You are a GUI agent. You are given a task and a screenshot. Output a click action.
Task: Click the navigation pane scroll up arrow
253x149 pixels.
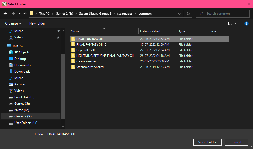click(x=63, y=30)
